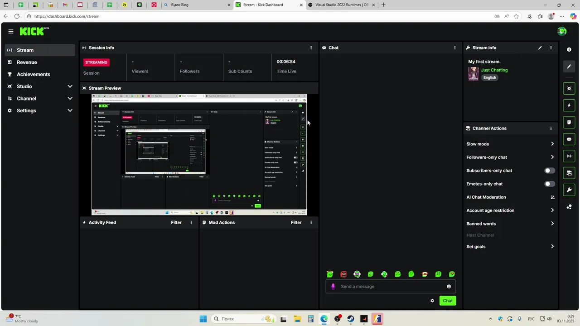580x326 pixels.
Task: Open Slow mode options
Action: click(510, 144)
